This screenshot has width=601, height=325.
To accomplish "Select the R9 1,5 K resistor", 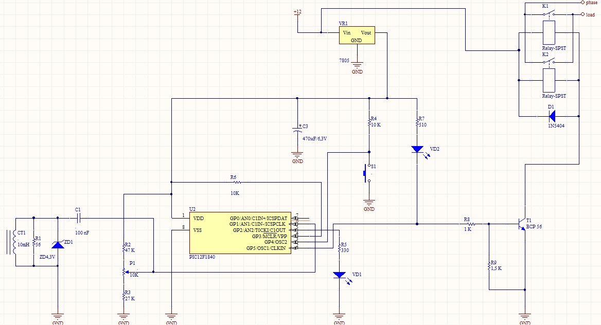I will 489,265.
